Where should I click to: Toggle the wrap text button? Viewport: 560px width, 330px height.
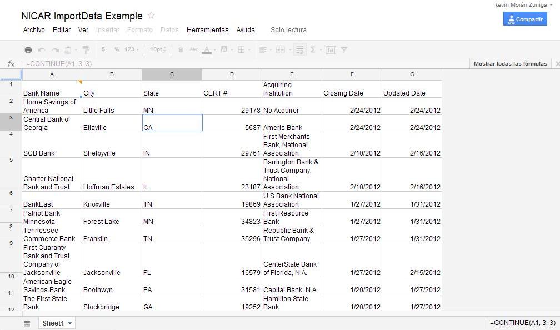[299, 49]
